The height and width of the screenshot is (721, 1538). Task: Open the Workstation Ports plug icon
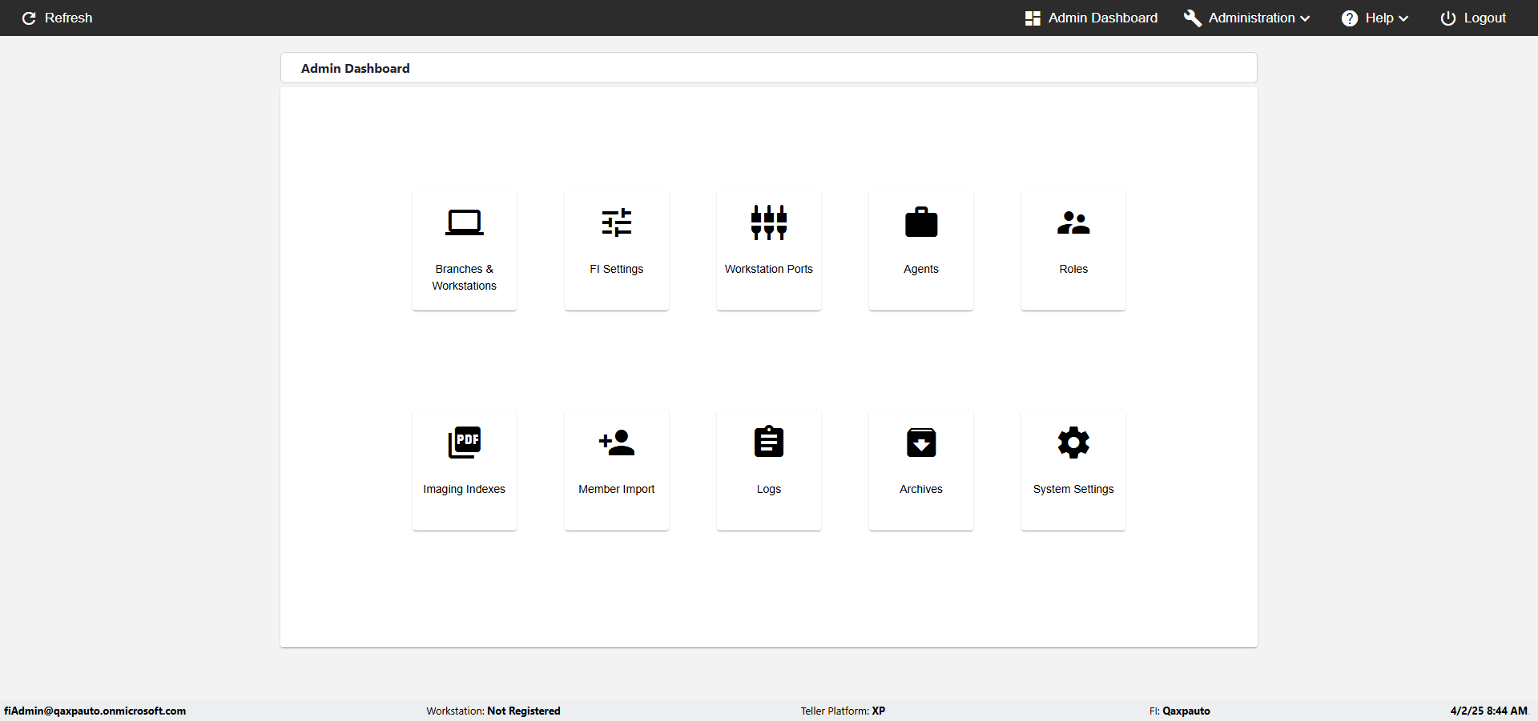769,222
